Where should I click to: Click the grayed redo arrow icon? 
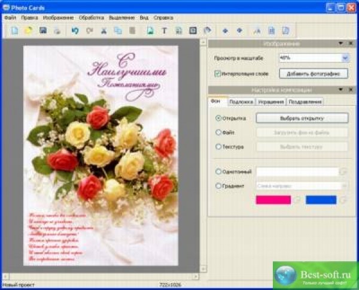(x=90, y=31)
